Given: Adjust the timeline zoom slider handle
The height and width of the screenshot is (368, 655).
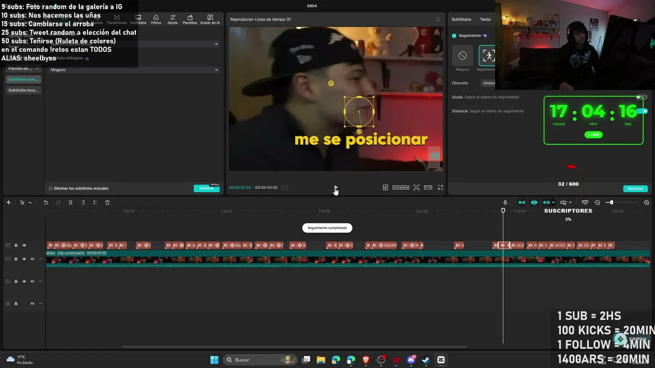Looking at the screenshot, I should coord(611,202).
